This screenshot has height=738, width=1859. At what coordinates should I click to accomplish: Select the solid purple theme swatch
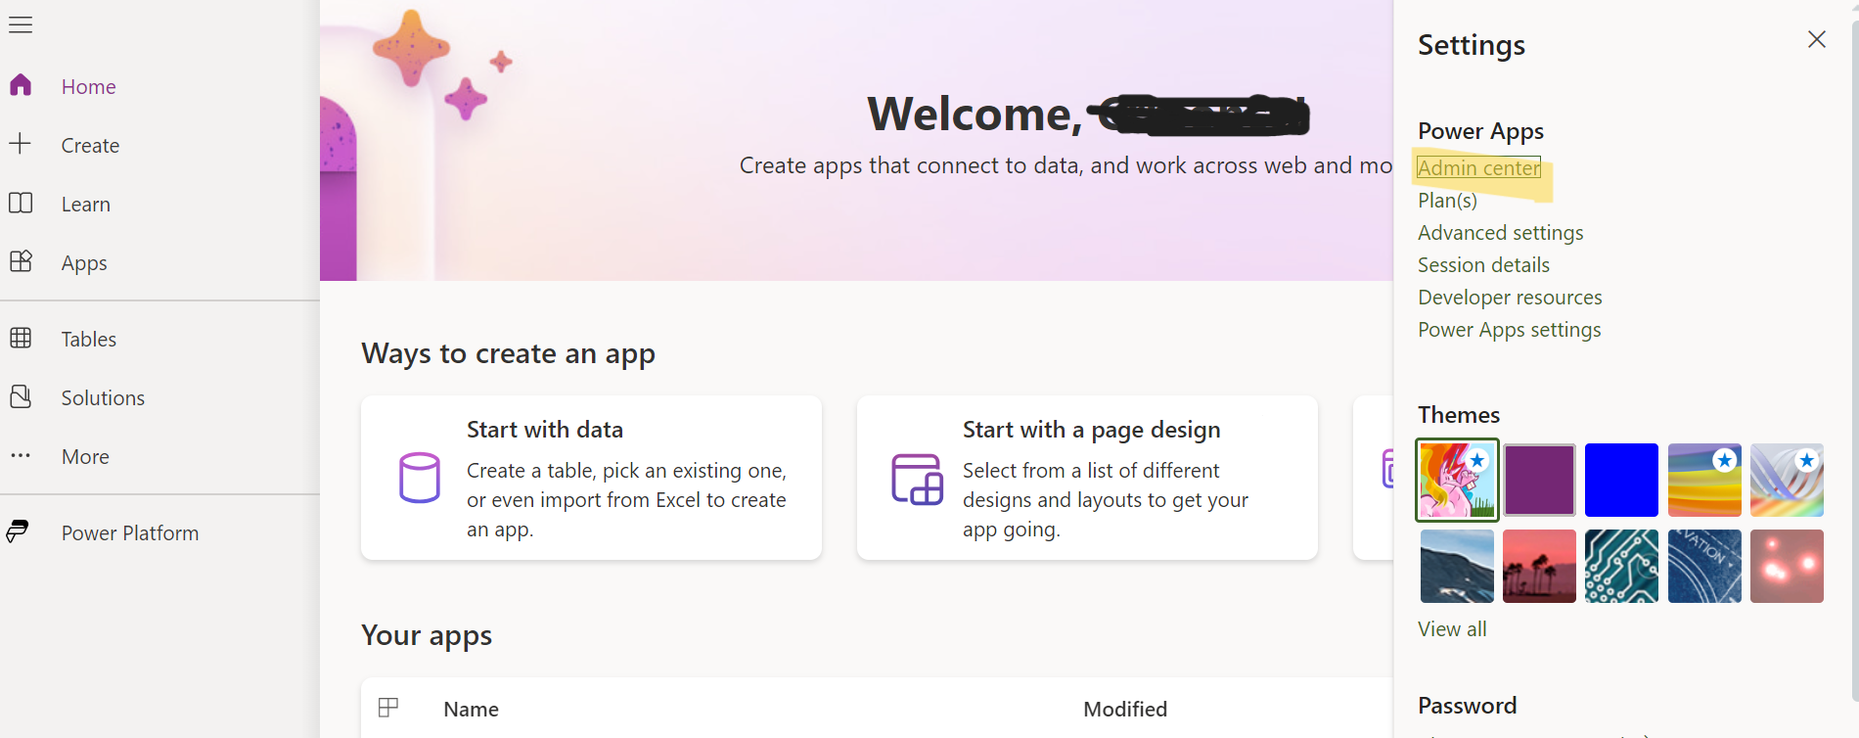1539,480
